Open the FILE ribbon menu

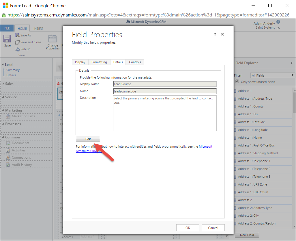[x=7, y=29]
